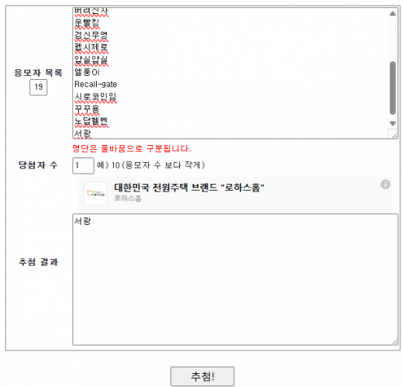The width and height of the screenshot is (403, 387).
Task: Click the applicant count box showing 19
Action: [x=38, y=87]
